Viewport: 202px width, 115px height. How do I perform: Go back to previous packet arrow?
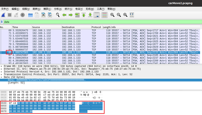coord(64,15)
